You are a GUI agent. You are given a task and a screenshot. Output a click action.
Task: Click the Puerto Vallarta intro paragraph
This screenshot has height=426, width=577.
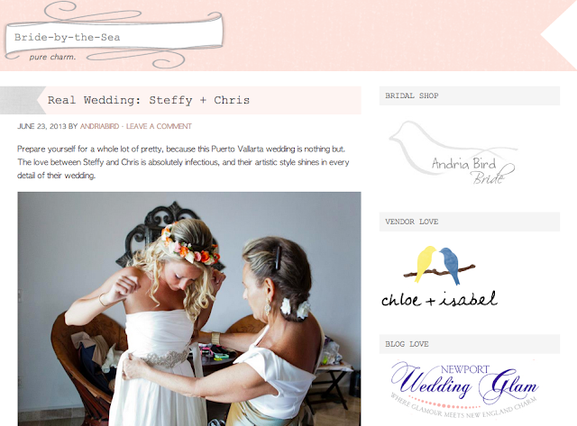coord(183,162)
